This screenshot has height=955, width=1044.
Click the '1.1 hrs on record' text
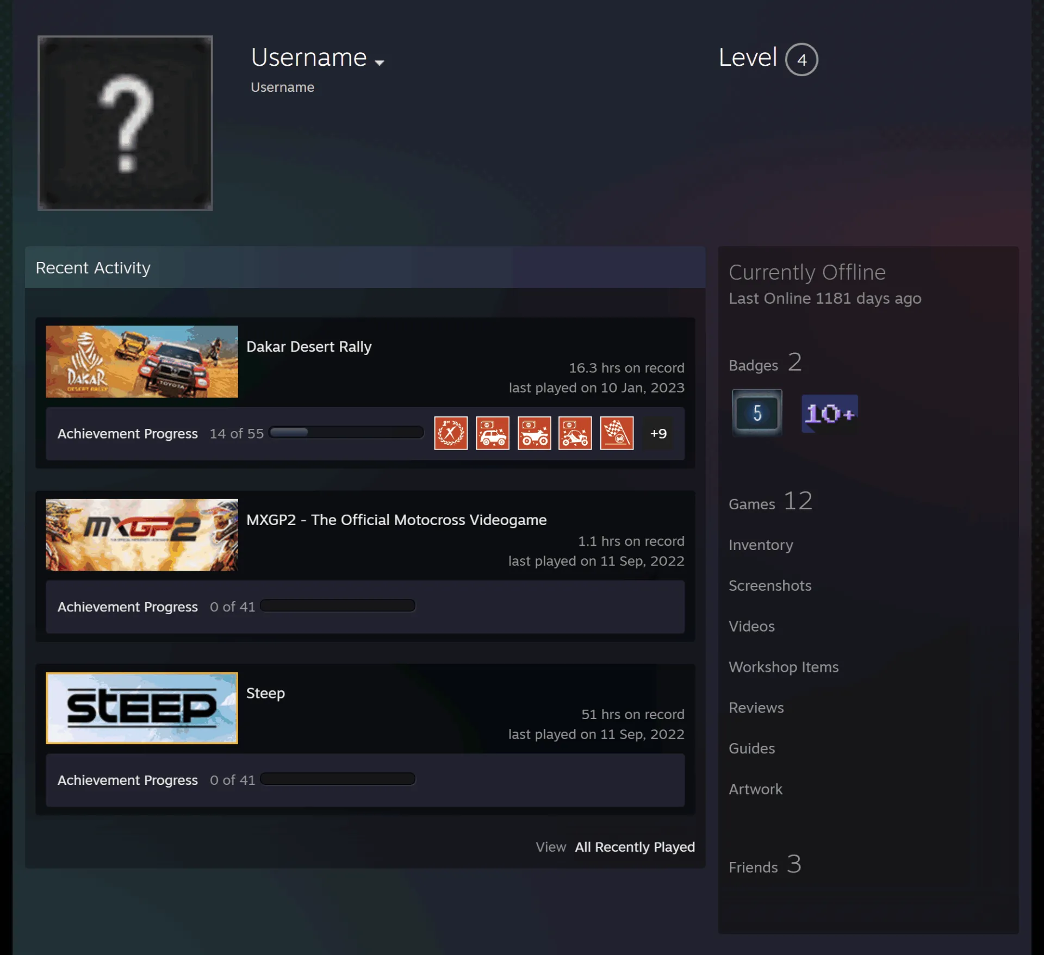tap(631, 541)
